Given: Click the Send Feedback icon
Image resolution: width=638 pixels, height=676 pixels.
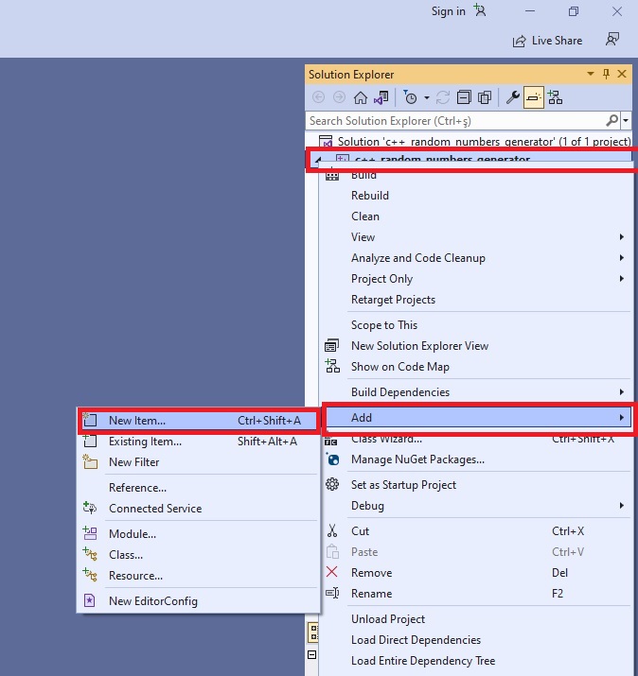Looking at the screenshot, I should point(612,40).
